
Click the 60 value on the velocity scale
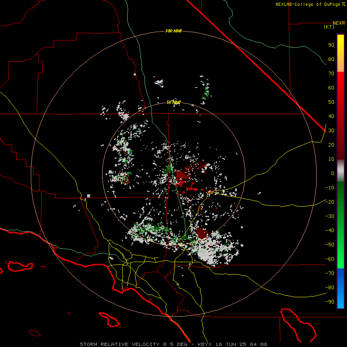331,88
